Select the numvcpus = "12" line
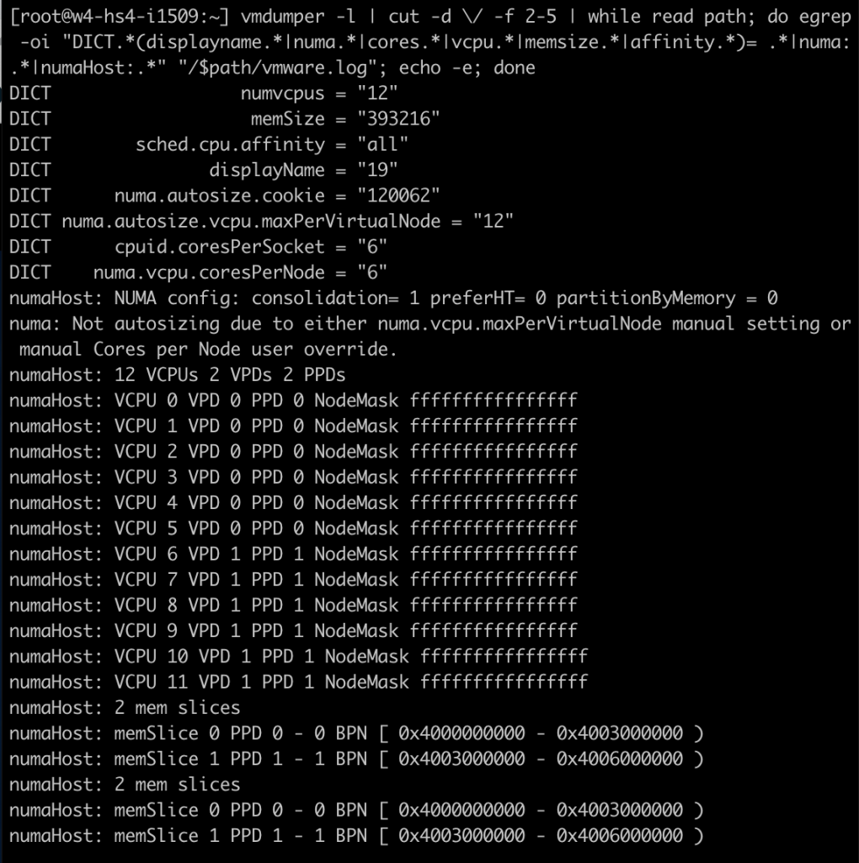The image size is (859, 863). (x=203, y=93)
